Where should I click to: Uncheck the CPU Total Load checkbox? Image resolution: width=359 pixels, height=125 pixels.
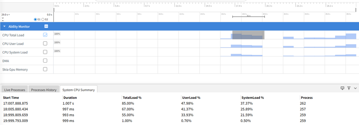[x=45, y=35]
